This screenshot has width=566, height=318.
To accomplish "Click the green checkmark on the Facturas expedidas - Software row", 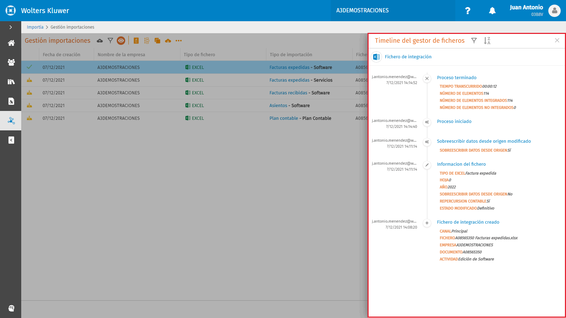I will (29, 67).
